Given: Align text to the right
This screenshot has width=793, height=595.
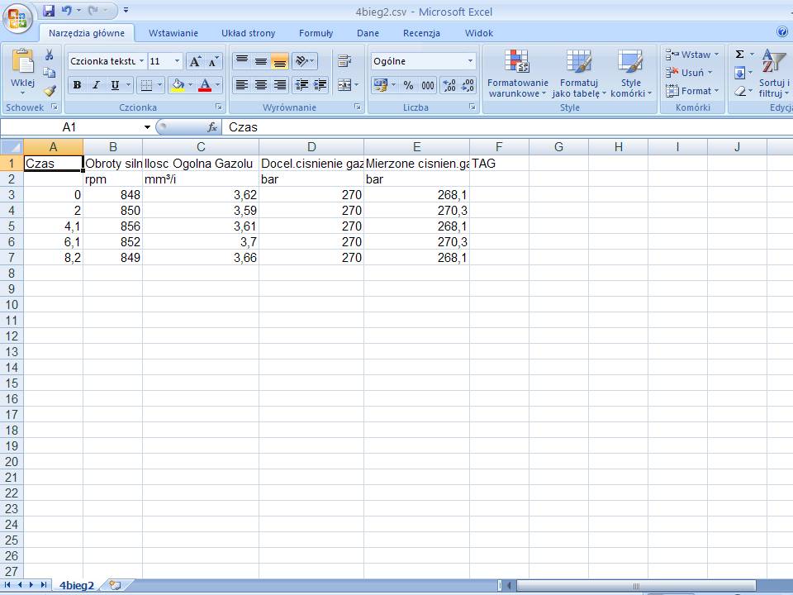Looking at the screenshot, I should point(280,85).
